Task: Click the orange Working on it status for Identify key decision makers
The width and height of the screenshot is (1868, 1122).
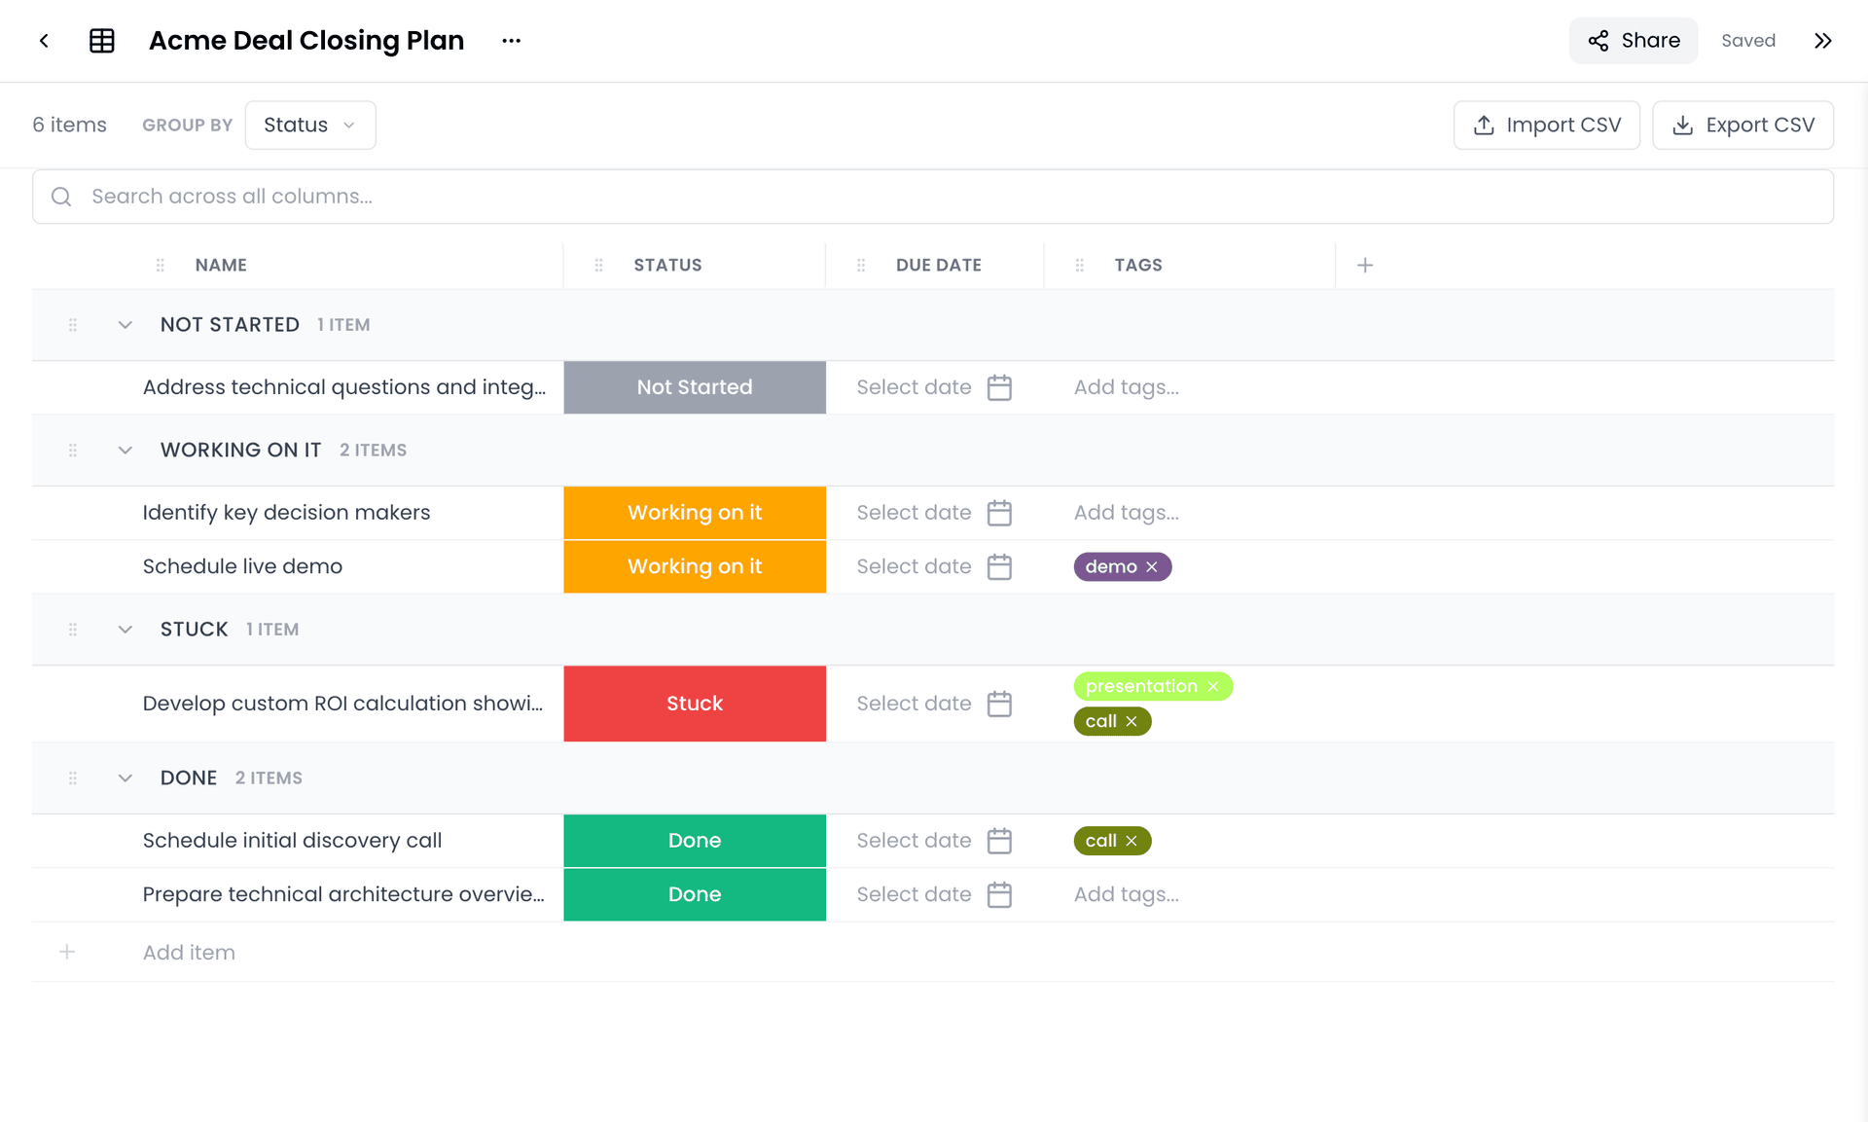Action: (694, 512)
